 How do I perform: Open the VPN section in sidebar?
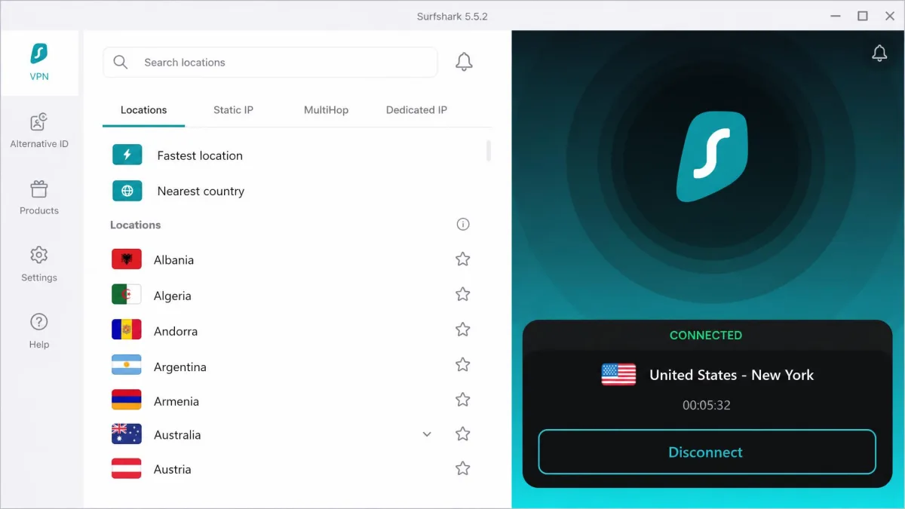click(39, 63)
